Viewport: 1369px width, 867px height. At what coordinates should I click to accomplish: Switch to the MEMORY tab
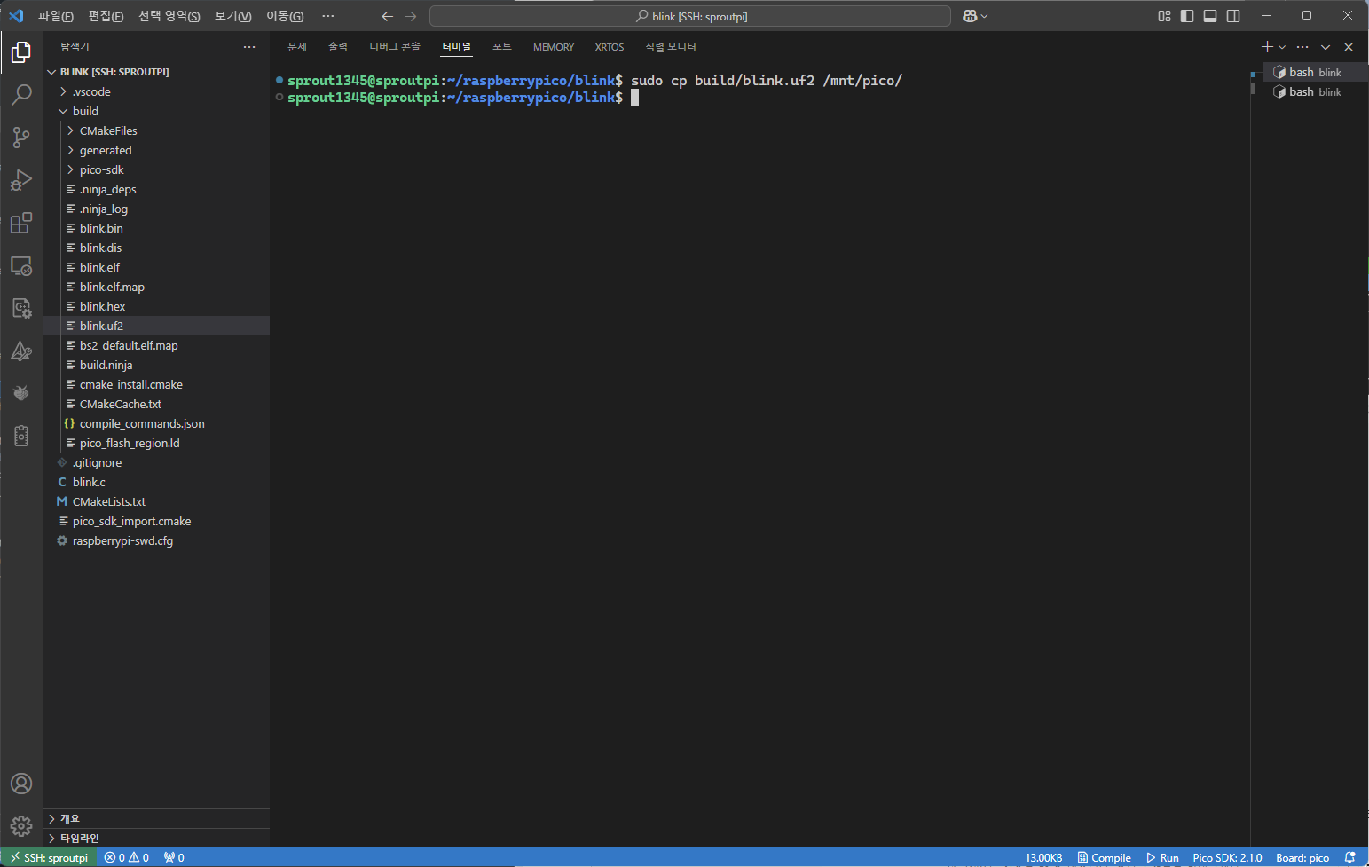coord(554,47)
